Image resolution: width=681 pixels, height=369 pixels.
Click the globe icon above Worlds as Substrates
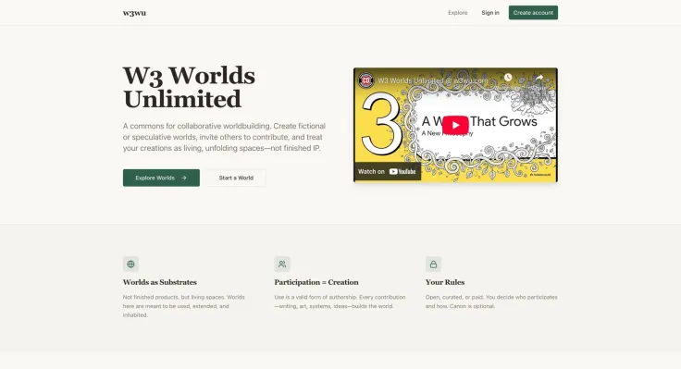[130, 264]
